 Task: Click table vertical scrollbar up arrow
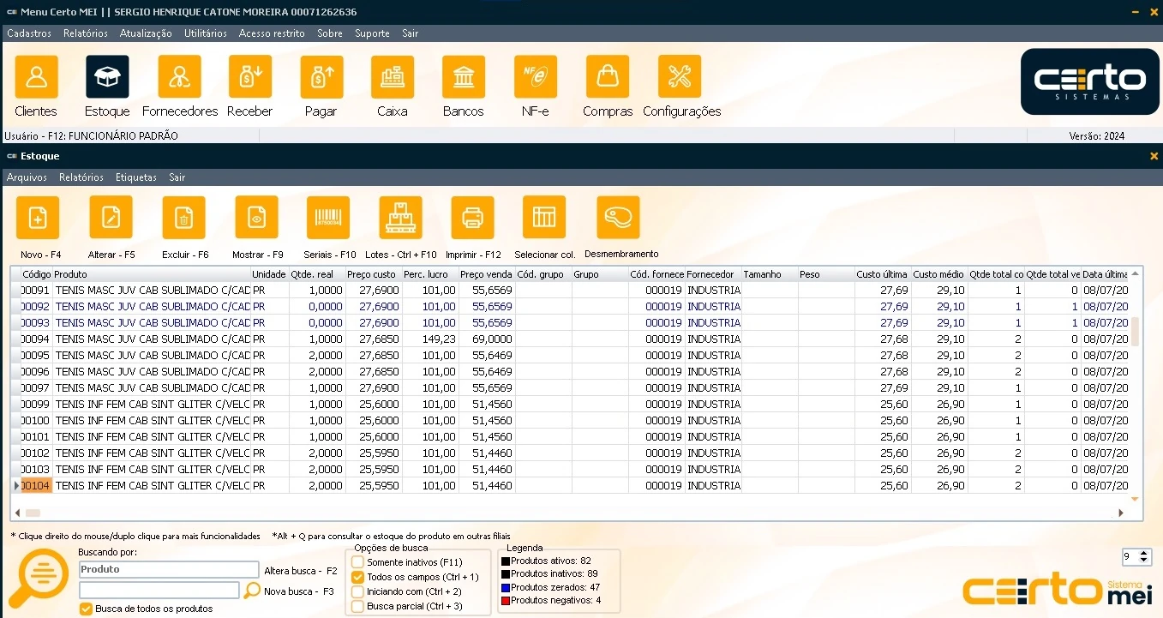click(x=1136, y=273)
